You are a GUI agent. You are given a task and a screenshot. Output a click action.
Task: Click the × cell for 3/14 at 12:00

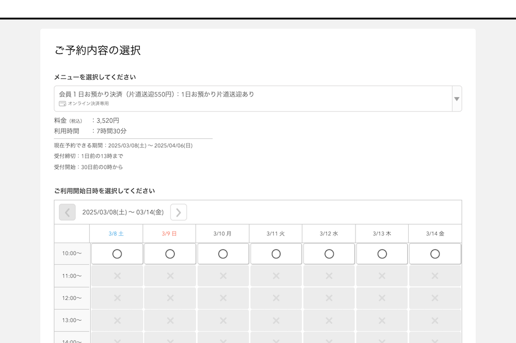(435, 298)
